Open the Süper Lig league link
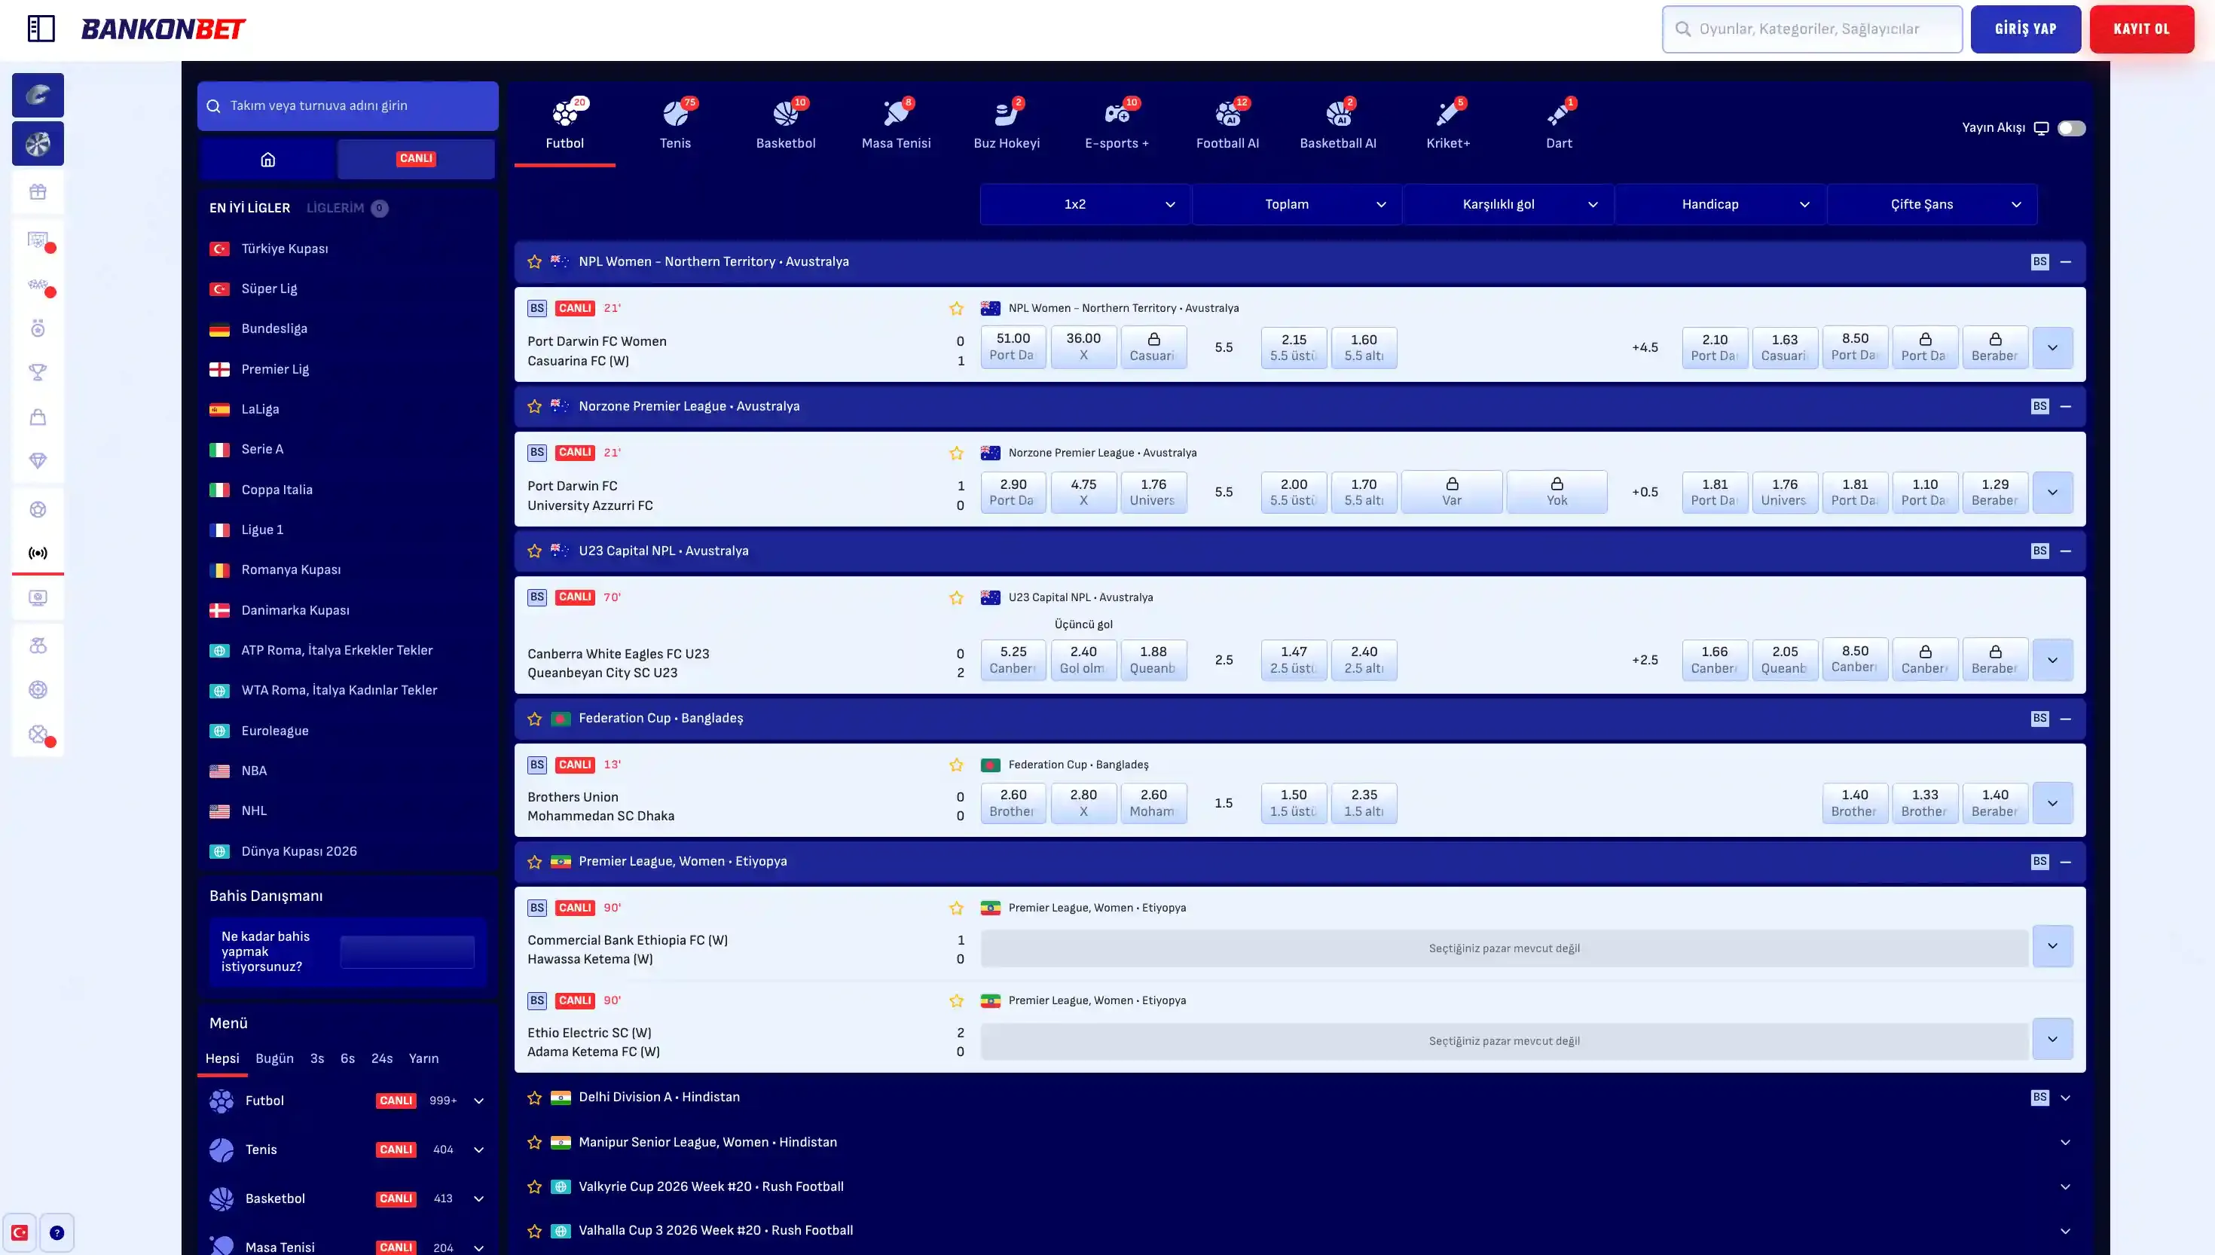 coord(269,289)
